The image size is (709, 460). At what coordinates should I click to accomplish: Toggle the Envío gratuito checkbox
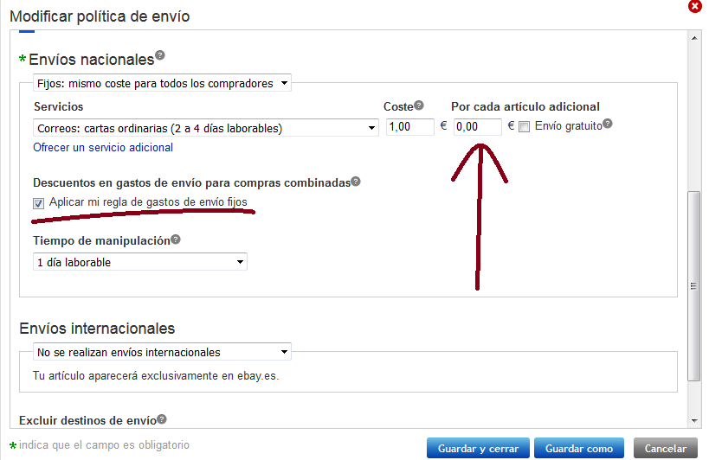pos(524,127)
